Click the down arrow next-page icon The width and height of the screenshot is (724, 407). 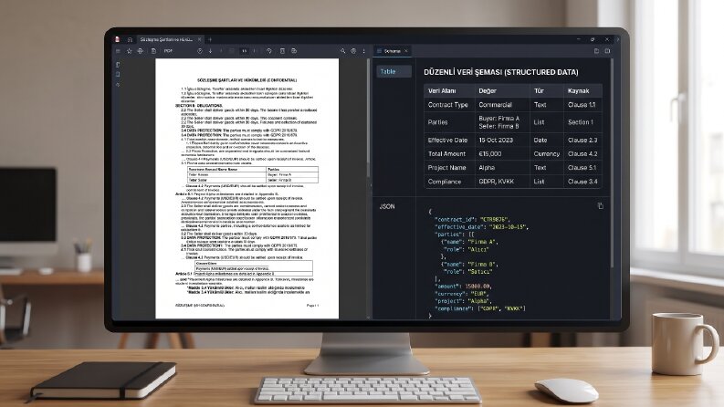[x=211, y=51]
